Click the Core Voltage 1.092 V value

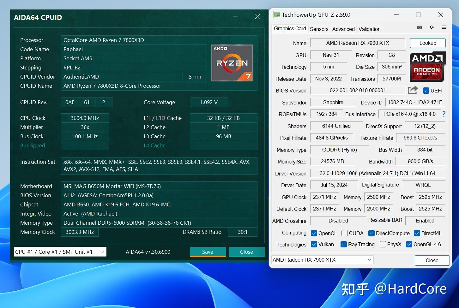click(x=209, y=102)
